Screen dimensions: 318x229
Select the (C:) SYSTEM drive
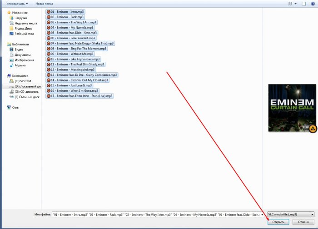24,81
